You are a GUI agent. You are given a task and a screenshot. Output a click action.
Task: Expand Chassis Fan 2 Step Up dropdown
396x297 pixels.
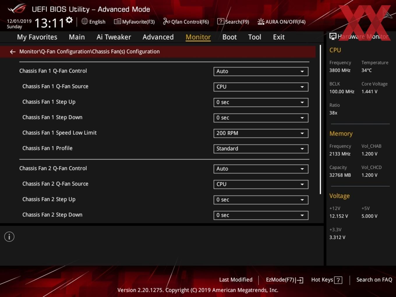pyautogui.click(x=261, y=199)
